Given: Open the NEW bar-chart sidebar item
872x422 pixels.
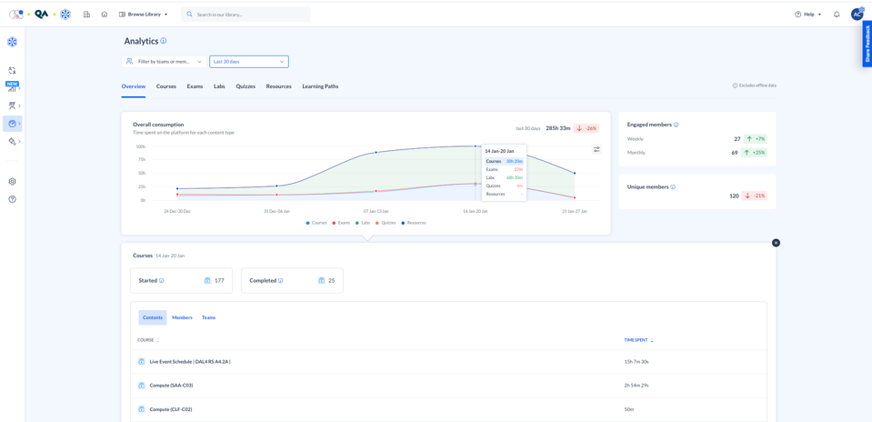Looking at the screenshot, I should tap(12, 87).
